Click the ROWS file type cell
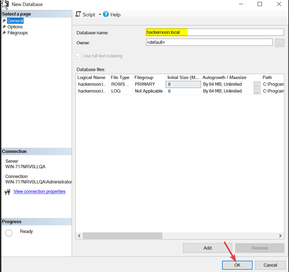The width and height of the screenshot is (289, 272). 121,84
